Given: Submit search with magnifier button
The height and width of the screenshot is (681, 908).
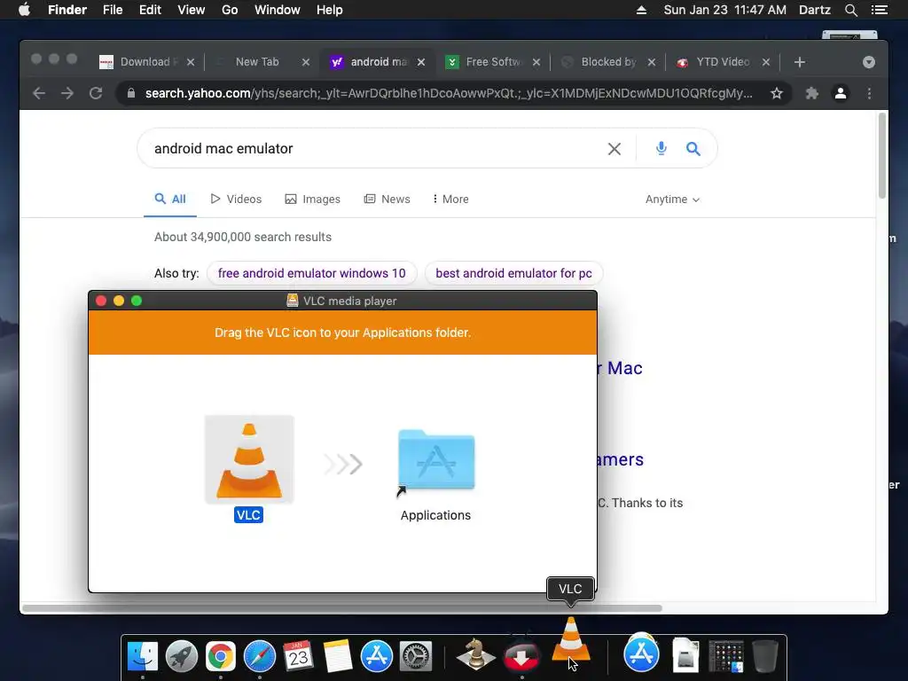Looking at the screenshot, I should (693, 149).
